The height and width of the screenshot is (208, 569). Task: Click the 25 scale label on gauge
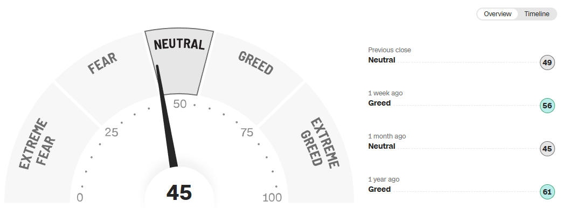pyautogui.click(x=112, y=133)
